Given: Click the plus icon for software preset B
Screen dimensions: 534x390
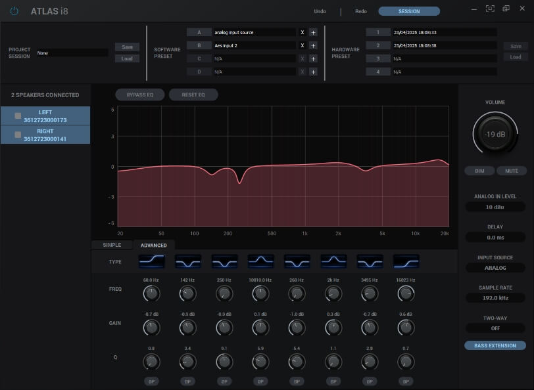Looking at the screenshot, I should click(x=313, y=45).
